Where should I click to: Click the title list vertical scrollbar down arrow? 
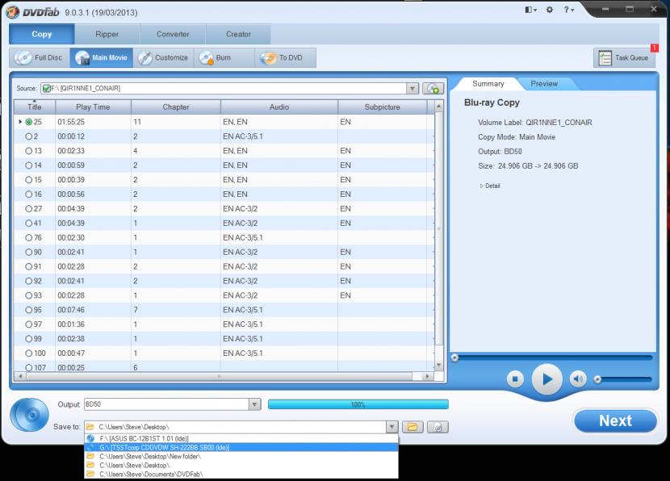[x=439, y=366]
